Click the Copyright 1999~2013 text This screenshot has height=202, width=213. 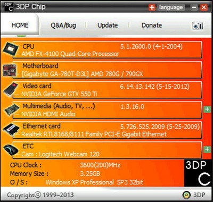click(40, 195)
